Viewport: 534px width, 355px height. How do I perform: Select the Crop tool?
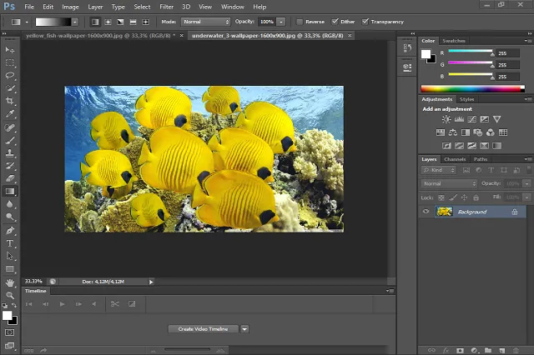pyautogui.click(x=9, y=101)
